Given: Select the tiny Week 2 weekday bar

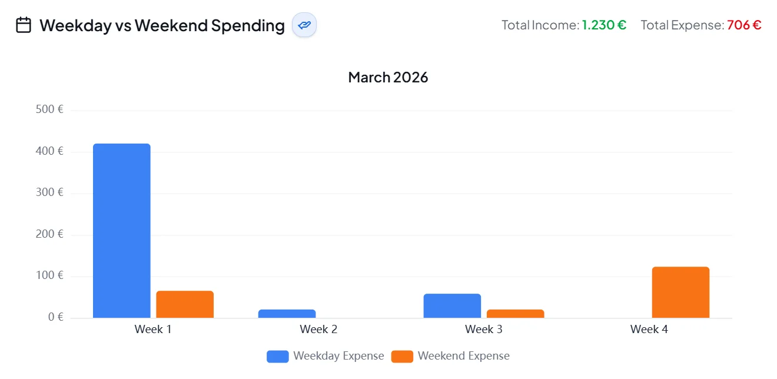Looking at the screenshot, I should (287, 313).
